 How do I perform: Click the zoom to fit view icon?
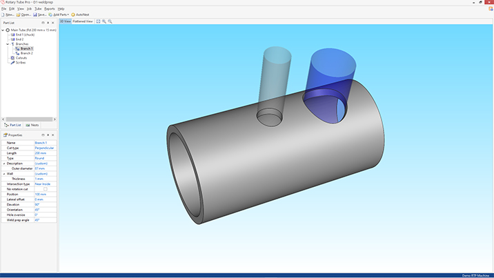coord(99,21)
